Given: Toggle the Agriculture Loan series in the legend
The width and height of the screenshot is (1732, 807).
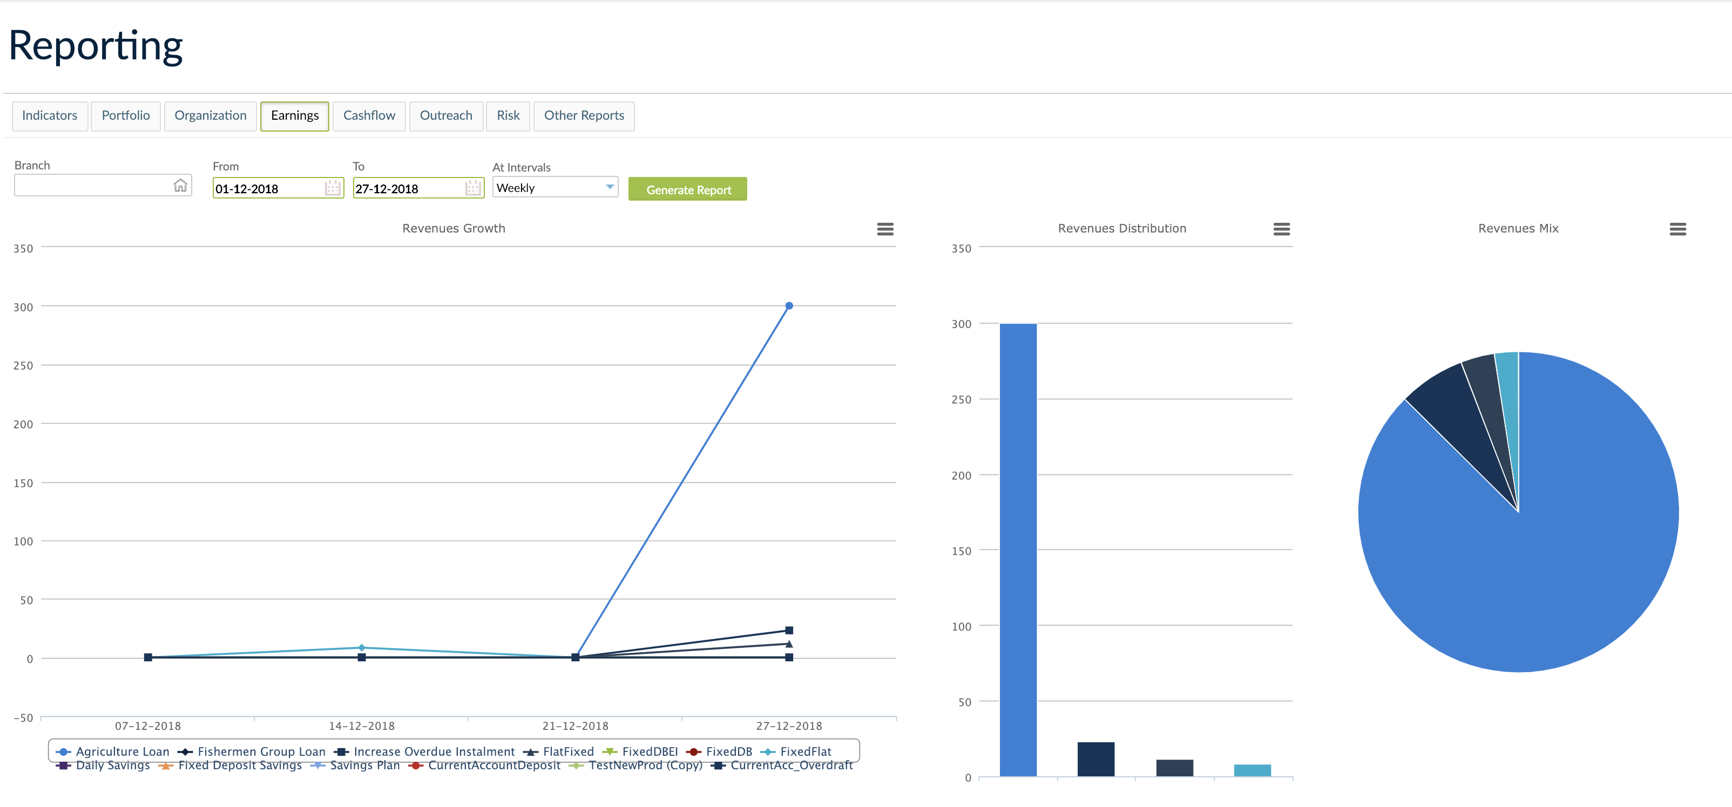Looking at the screenshot, I should (123, 751).
